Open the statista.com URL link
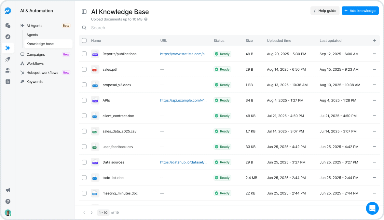This screenshot has width=384, height=220. 184,54
